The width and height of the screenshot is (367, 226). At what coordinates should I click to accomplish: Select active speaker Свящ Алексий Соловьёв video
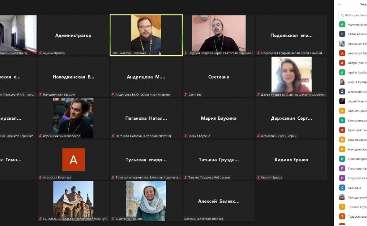coord(146,35)
